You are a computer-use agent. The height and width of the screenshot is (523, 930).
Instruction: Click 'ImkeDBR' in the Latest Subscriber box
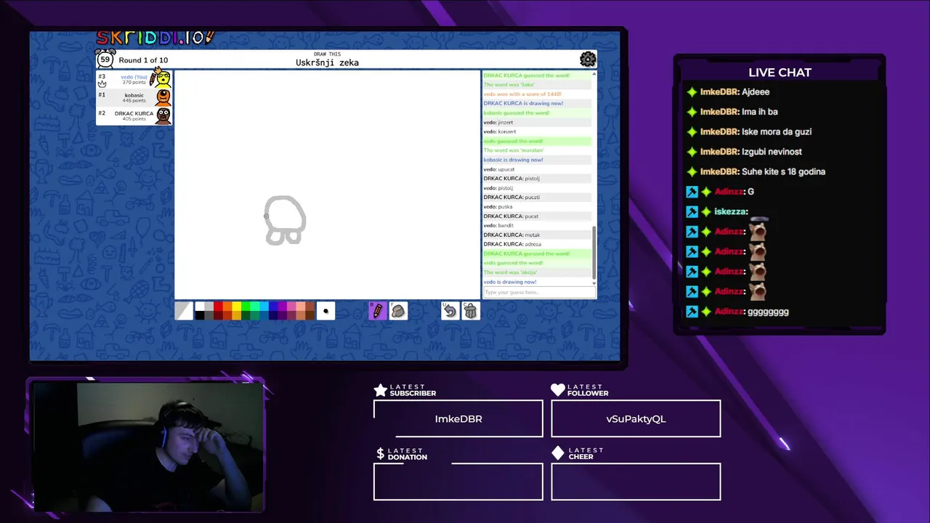coord(458,419)
